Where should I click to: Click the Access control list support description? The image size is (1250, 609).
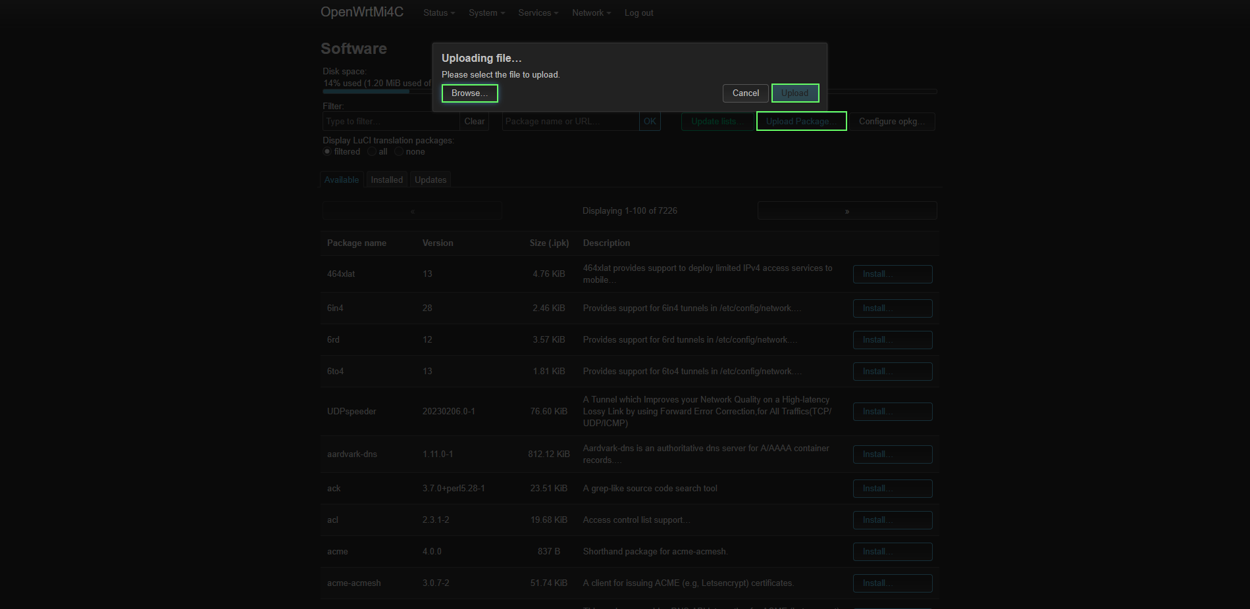click(x=637, y=520)
